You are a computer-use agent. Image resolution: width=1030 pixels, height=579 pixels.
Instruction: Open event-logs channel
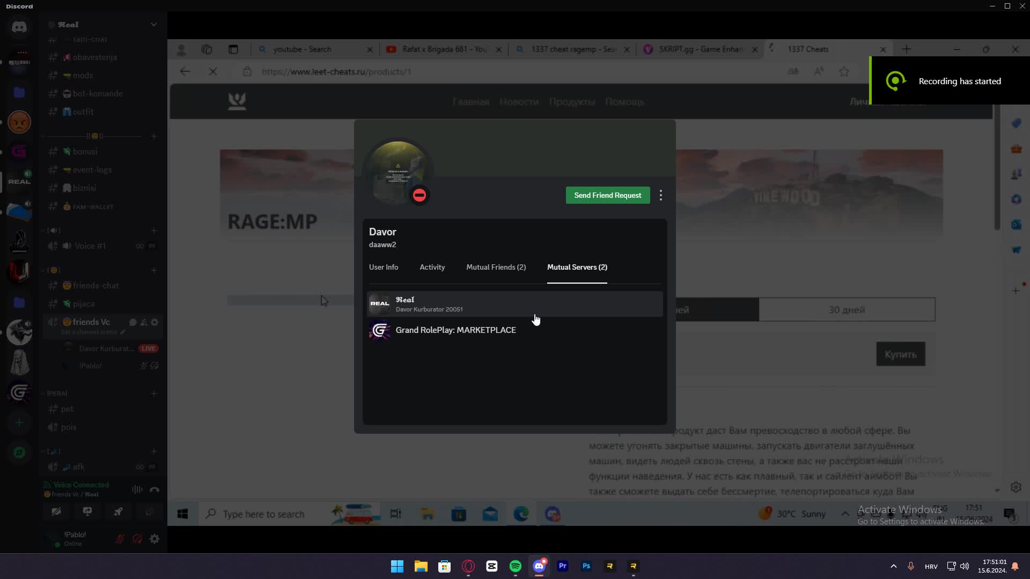pyautogui.click(x=103, y=170)
